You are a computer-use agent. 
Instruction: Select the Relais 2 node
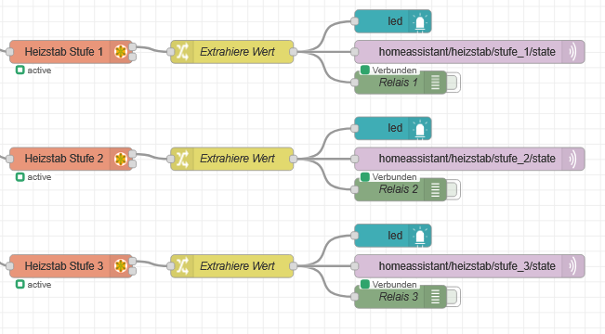pos(401,189)
